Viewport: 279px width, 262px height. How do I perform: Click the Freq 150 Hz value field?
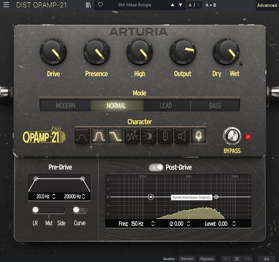[x=137, y=224]
